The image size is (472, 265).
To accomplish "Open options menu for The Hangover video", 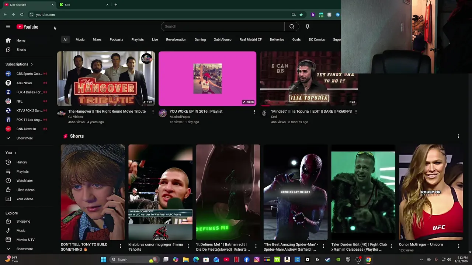I will [153, 112].
